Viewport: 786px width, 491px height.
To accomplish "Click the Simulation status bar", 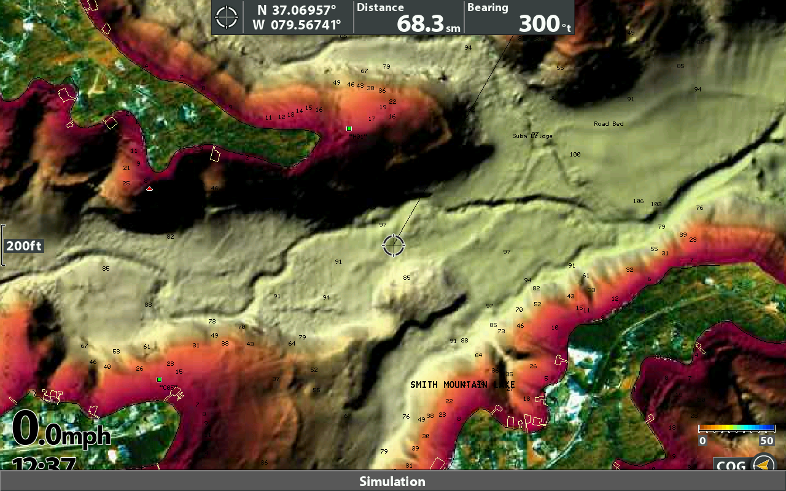I will pos(392,482).
